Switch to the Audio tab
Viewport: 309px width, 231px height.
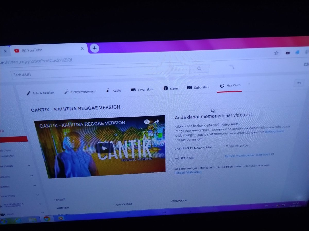coord(113,90)
